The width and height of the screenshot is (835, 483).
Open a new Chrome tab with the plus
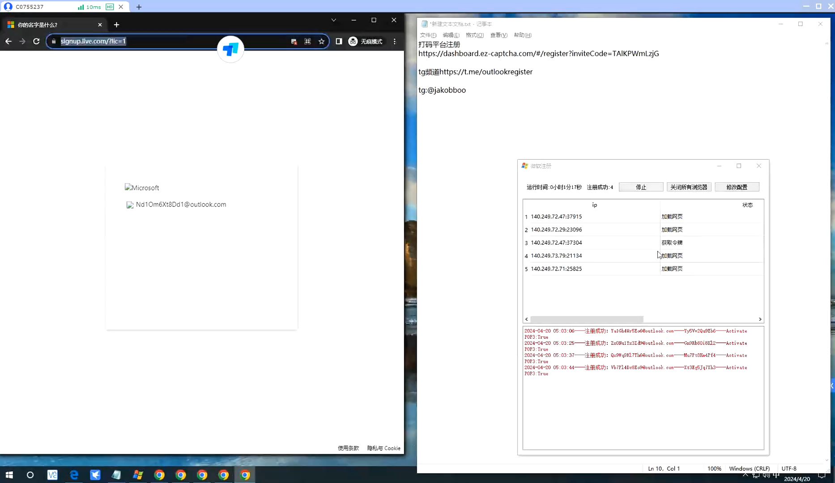(116, 25)
